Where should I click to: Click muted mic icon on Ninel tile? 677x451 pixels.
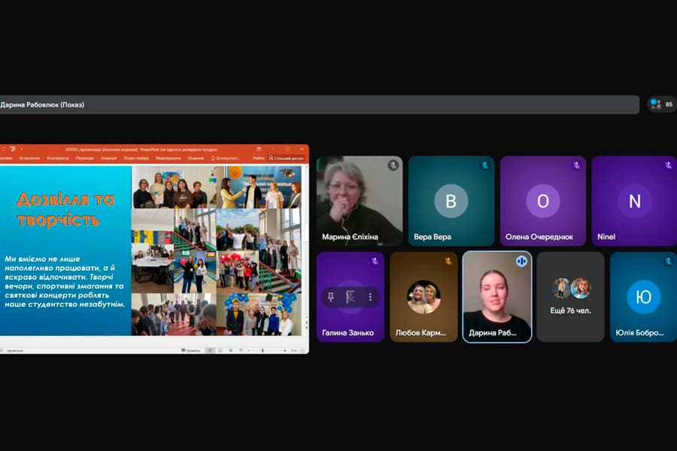click(669, 165)
